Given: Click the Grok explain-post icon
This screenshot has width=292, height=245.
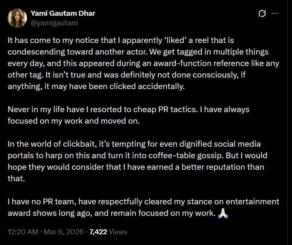Looking at the screenshot, I should (262, 14).
